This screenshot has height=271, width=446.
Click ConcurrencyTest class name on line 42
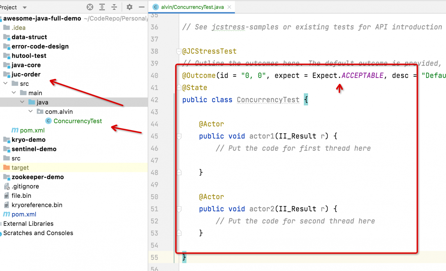268,100
